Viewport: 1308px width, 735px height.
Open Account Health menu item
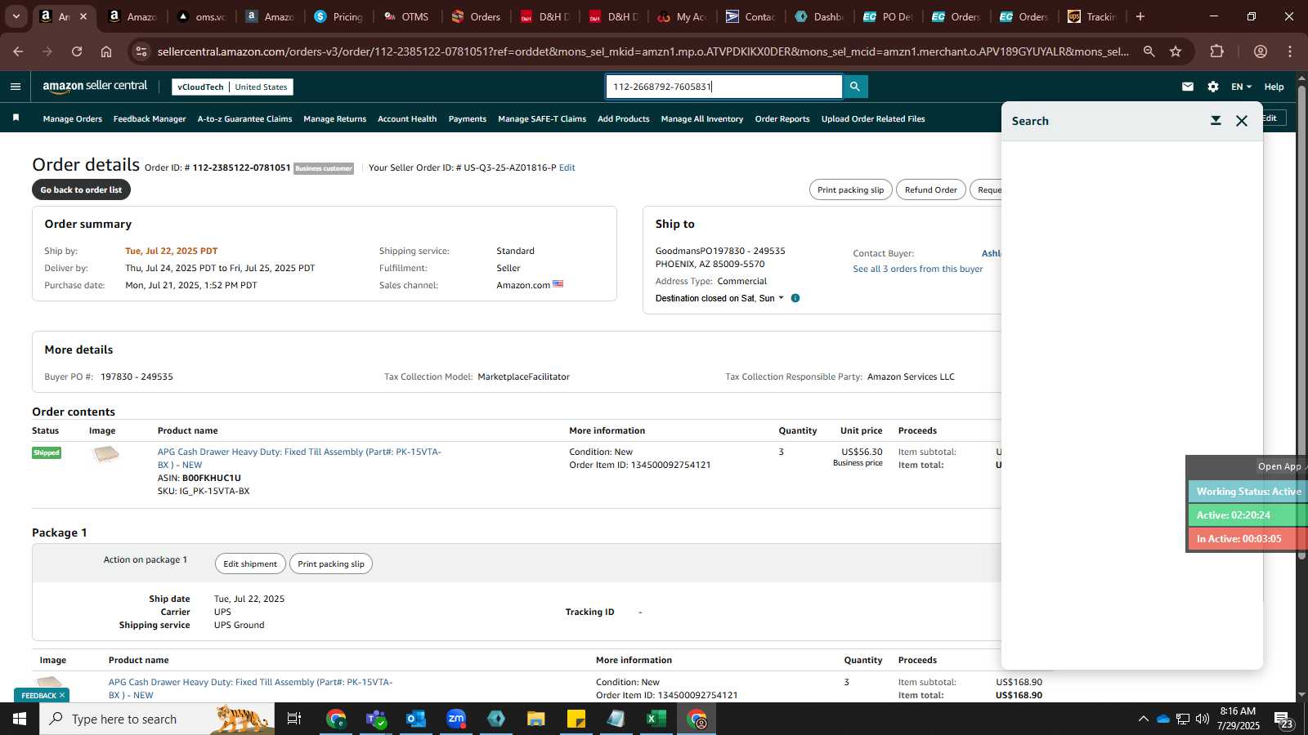point(407,118)
